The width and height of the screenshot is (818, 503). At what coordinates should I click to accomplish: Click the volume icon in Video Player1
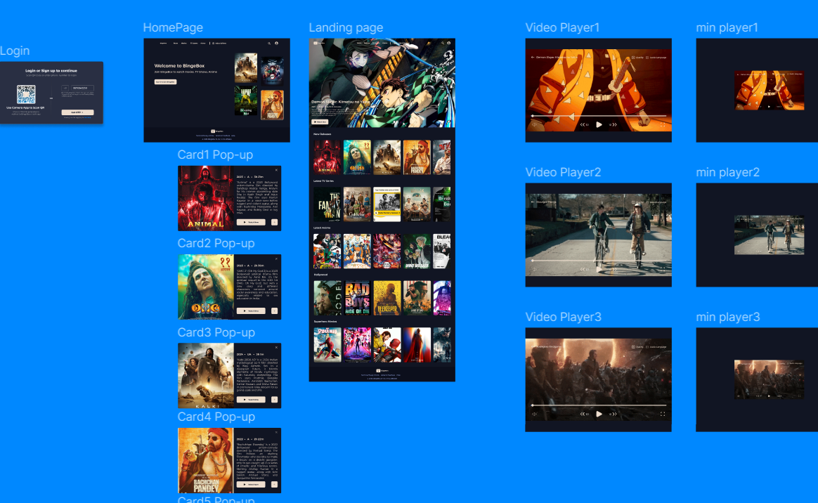(534, 124)
